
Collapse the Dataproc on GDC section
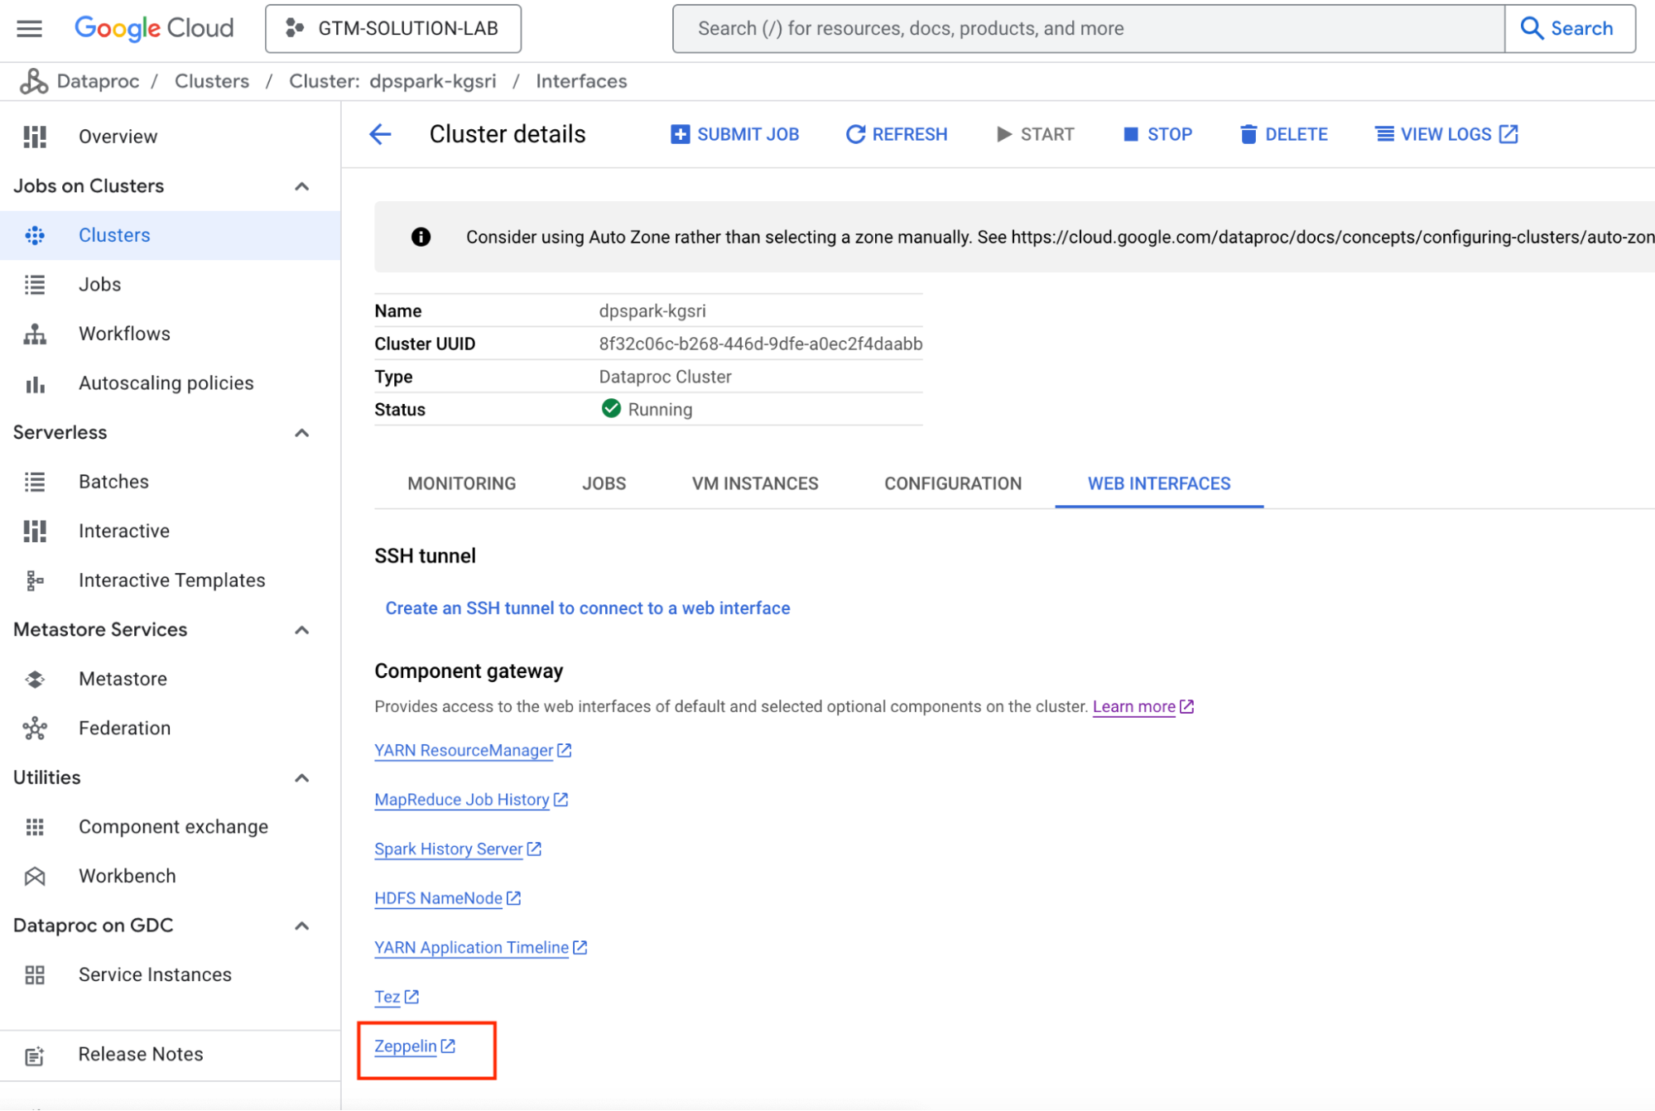click(x=302, y=926)
